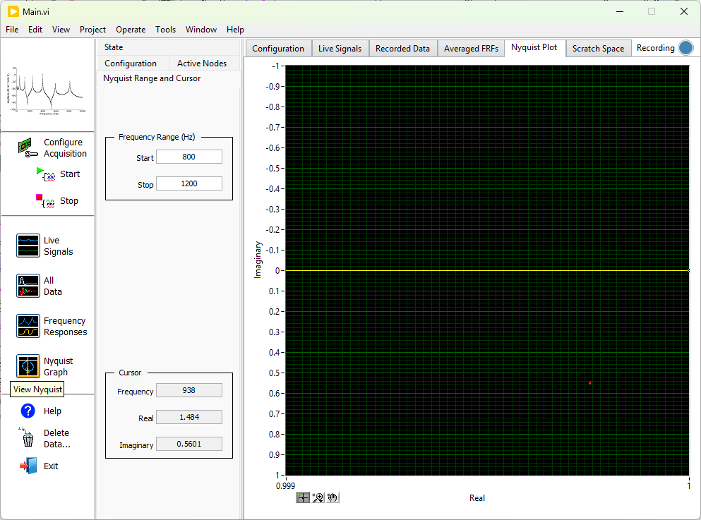Select the Nyquist Plot tab

coord(534,47)
